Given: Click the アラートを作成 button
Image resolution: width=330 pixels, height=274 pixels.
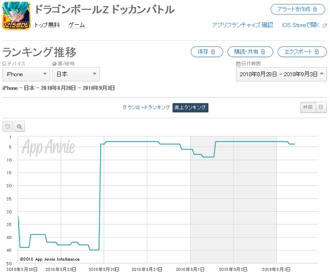Looking at the screenshot, I should click(298, 10).
